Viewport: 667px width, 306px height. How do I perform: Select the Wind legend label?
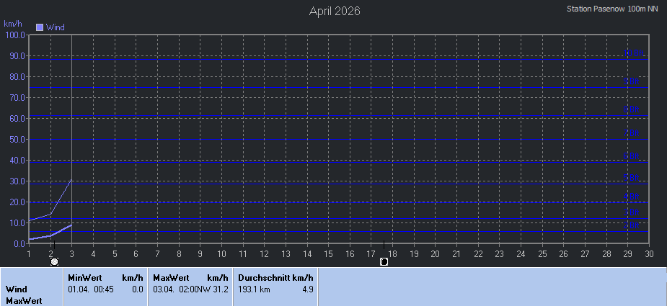pyautogui.click(x=56, y=27)
